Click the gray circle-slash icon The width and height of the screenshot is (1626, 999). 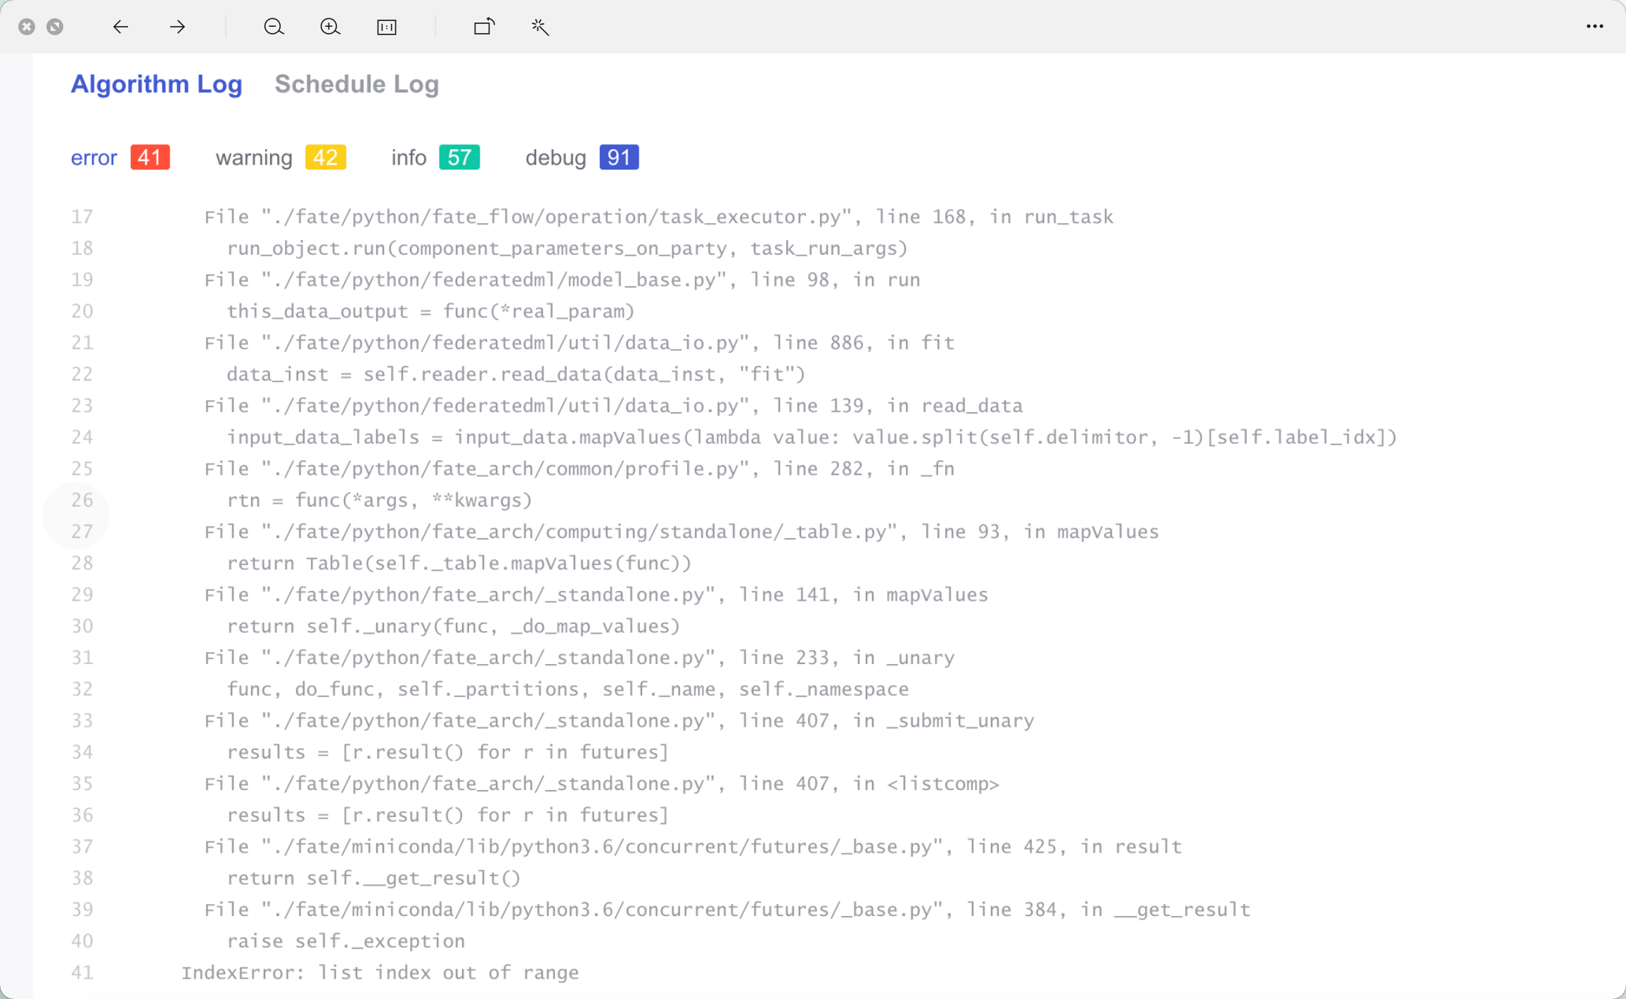55,27
